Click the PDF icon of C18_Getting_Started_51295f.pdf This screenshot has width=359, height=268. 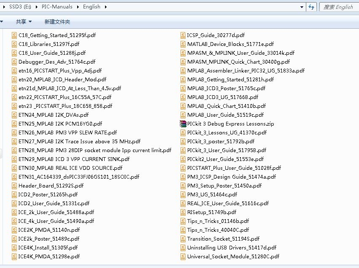[14, 35]
